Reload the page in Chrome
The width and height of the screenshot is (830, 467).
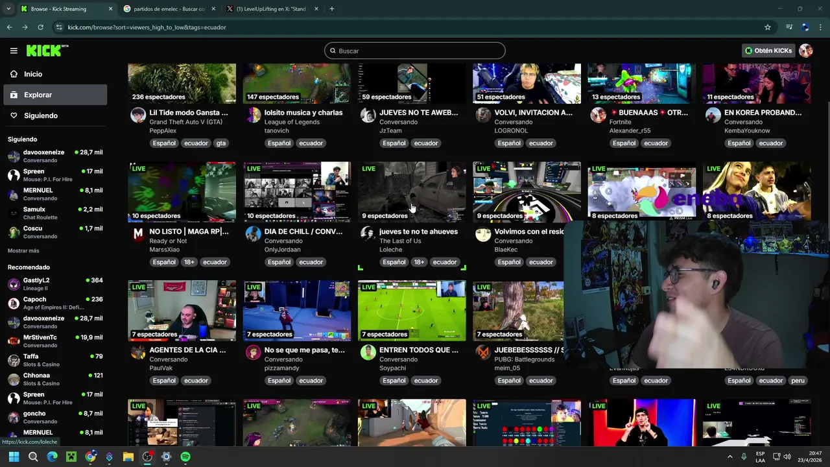pos(40,27)
